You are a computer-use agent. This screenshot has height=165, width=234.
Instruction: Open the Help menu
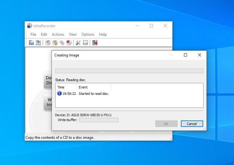point(103,34)
